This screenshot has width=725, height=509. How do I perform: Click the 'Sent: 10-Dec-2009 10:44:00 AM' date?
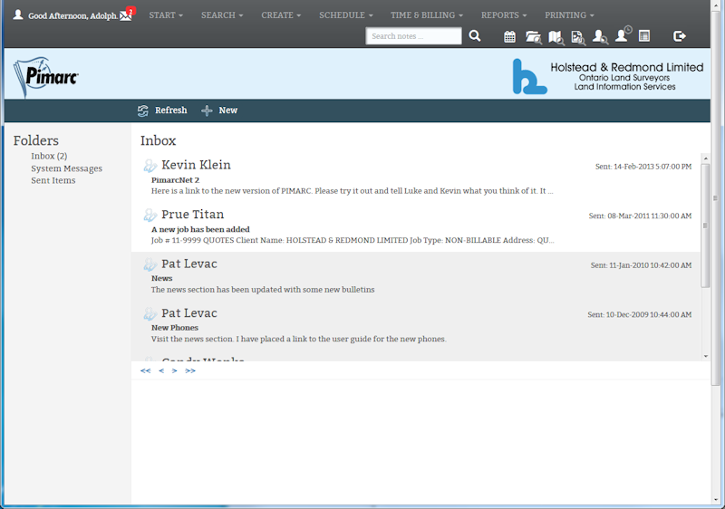coord(640,315)
